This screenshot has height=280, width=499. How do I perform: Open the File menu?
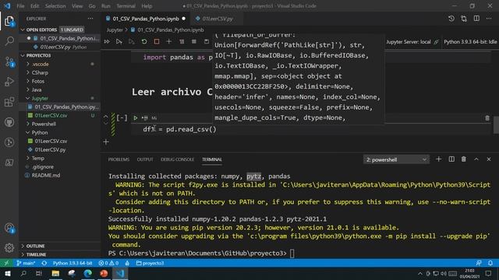coord(20,6)
